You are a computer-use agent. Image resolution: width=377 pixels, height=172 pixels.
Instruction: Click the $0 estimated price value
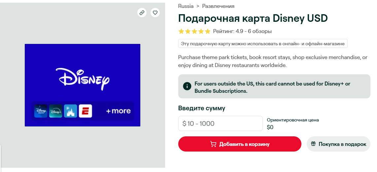(270, 127)
